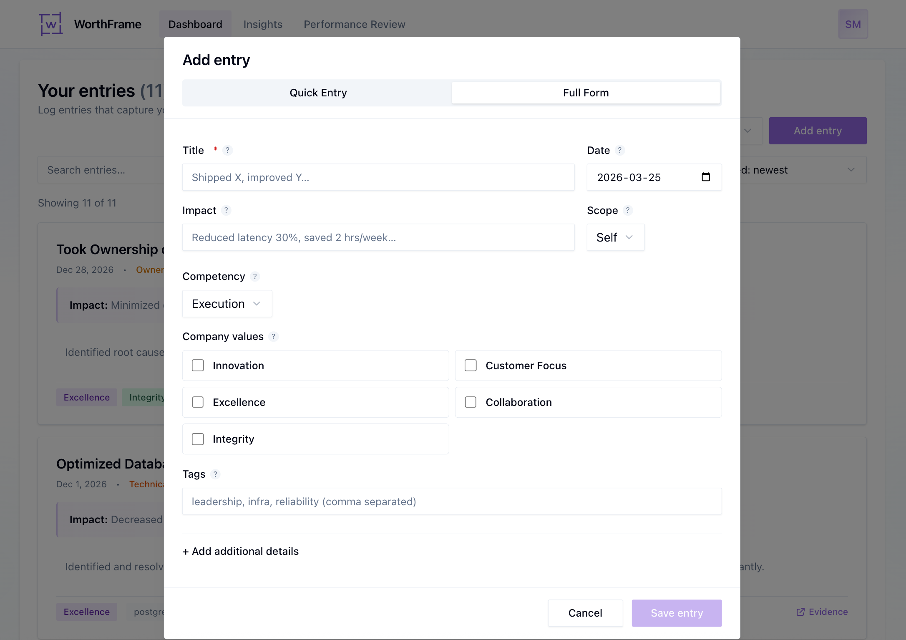Open the Title field help tooltip
906x640 pixels.
(228, 150)
